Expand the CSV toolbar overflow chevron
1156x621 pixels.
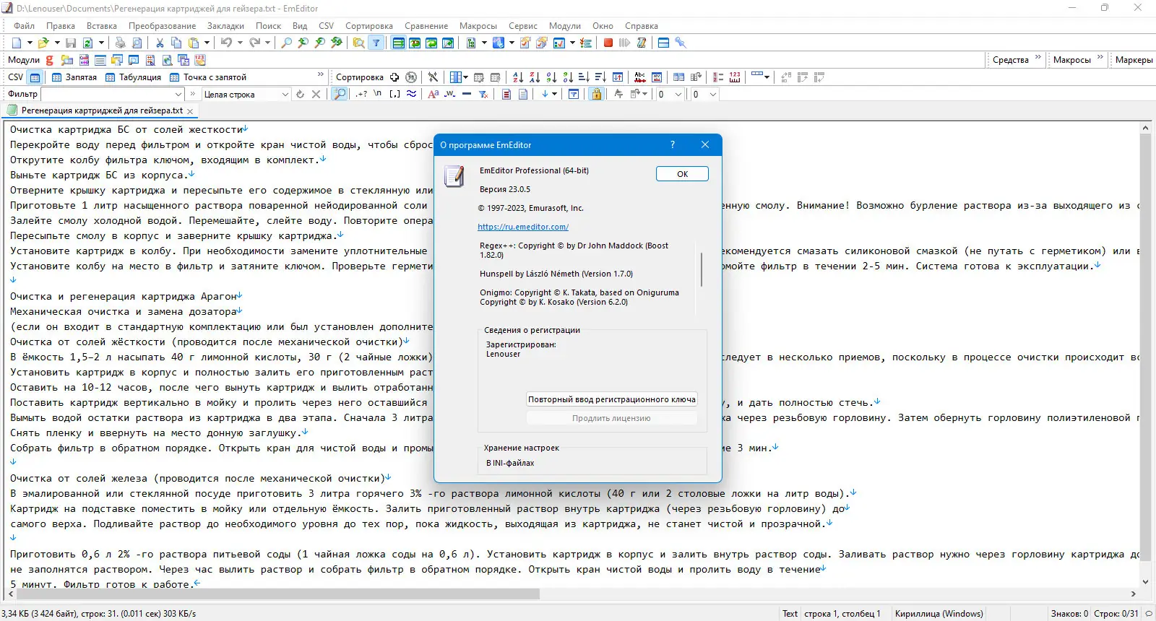pos(321,74)
